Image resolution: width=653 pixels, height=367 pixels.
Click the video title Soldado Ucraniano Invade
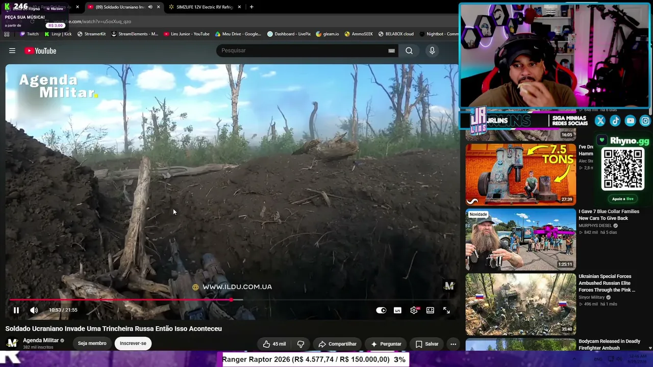(114, 329)
